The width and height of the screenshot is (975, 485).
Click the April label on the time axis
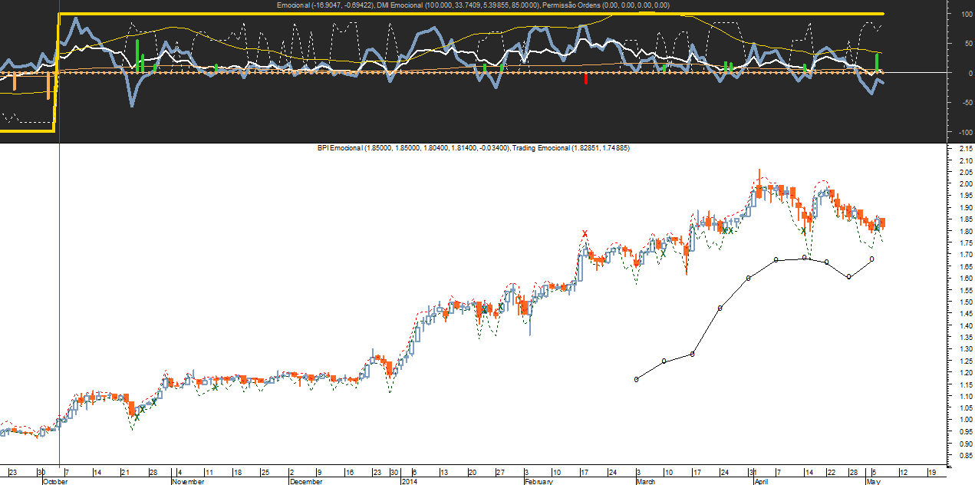760,482
